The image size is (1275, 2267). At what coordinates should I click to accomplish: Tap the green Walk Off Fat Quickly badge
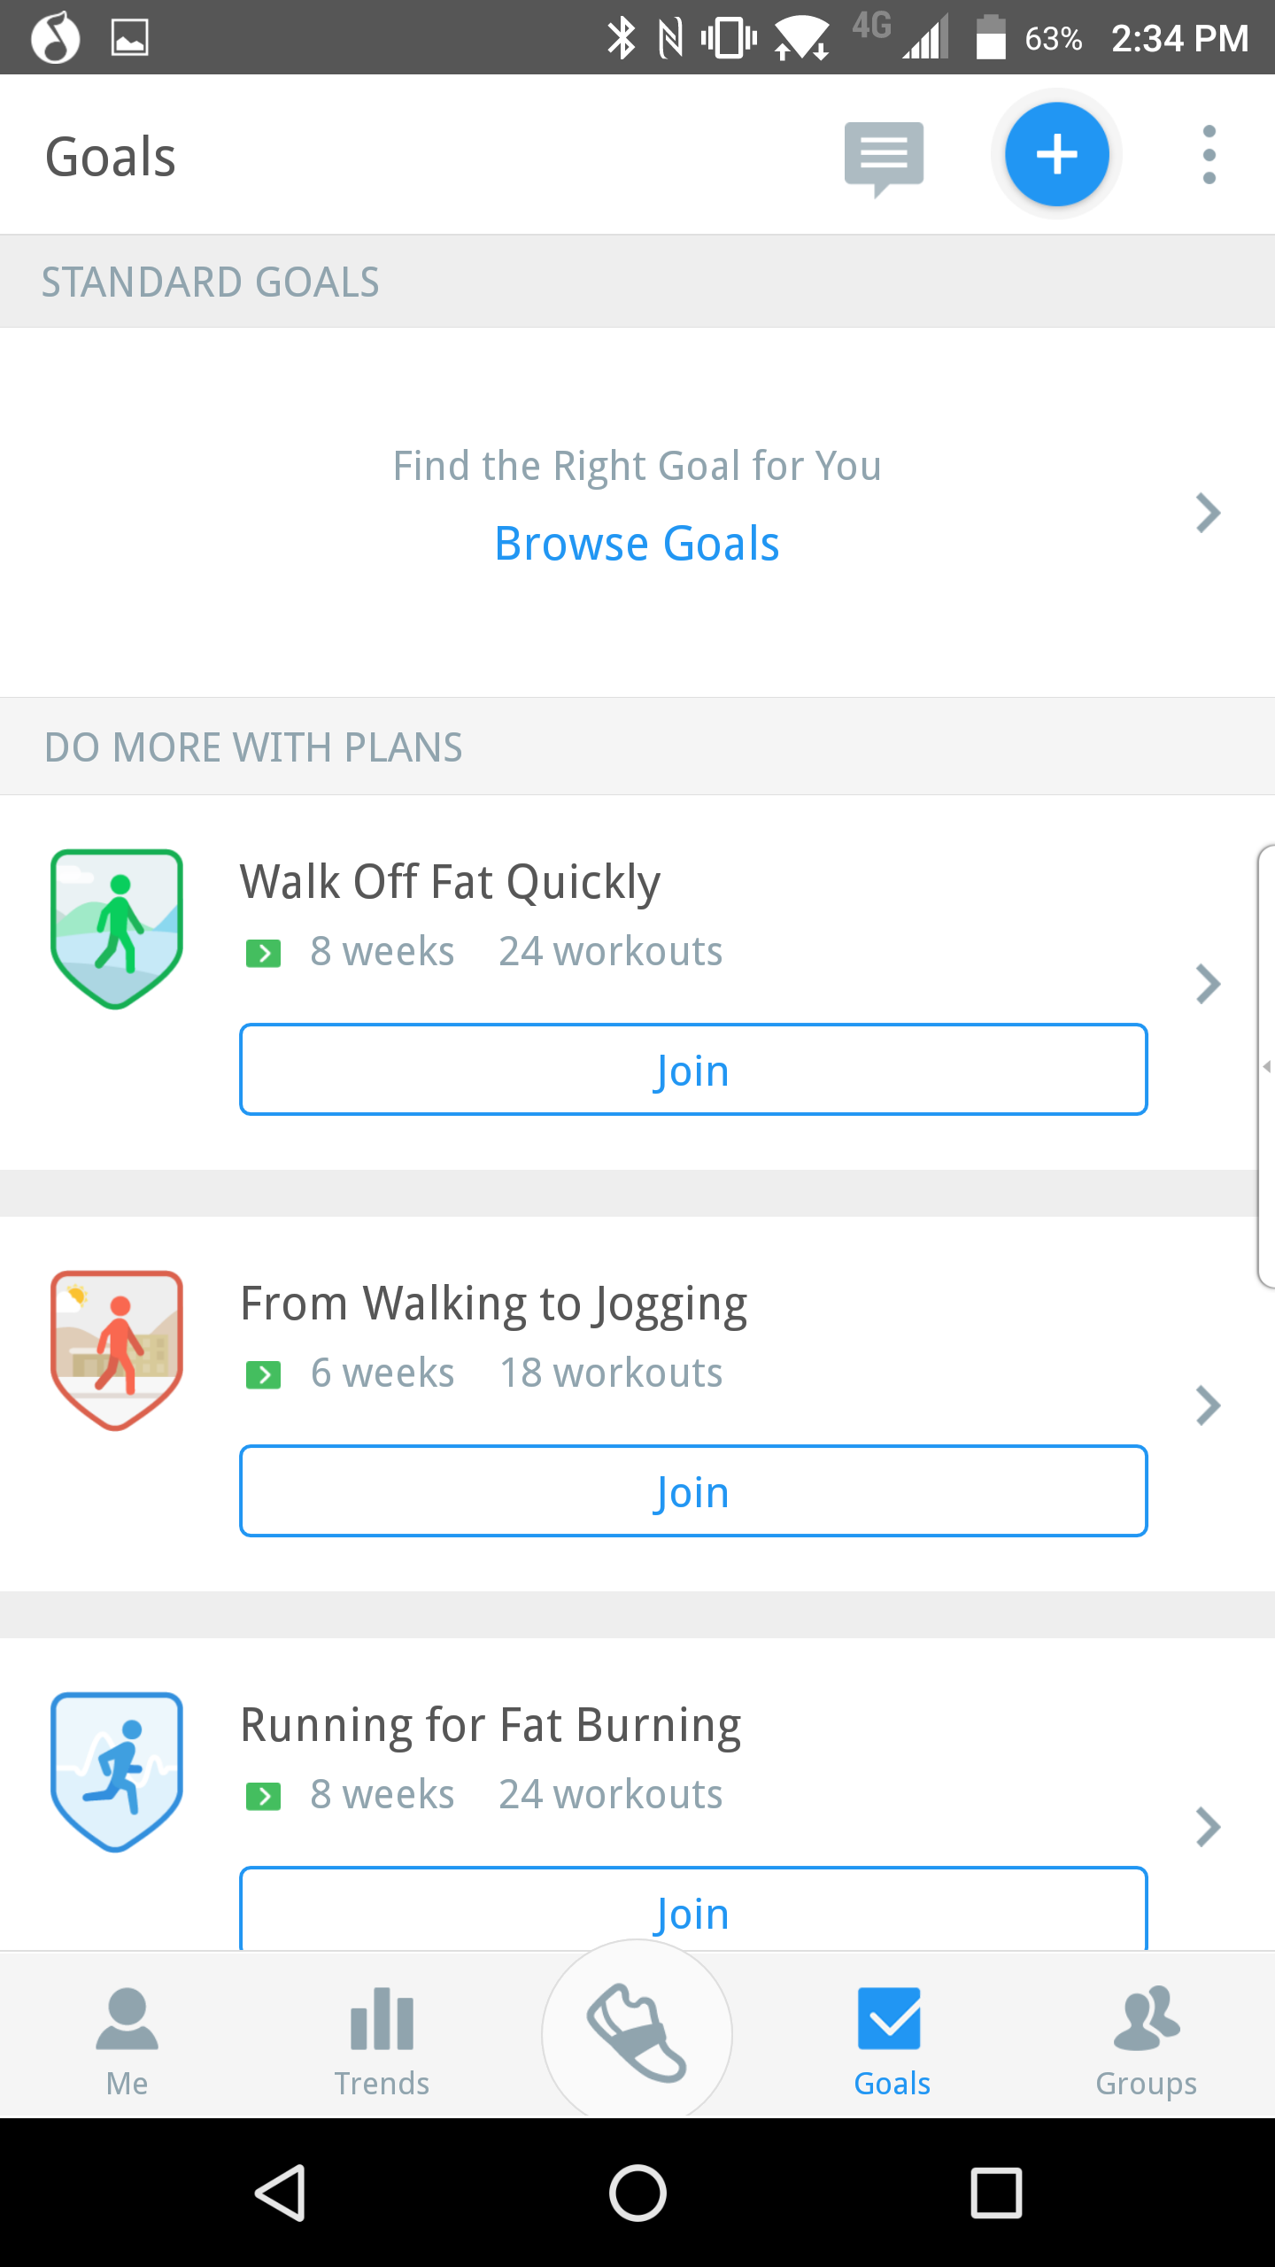click(117, 928)
